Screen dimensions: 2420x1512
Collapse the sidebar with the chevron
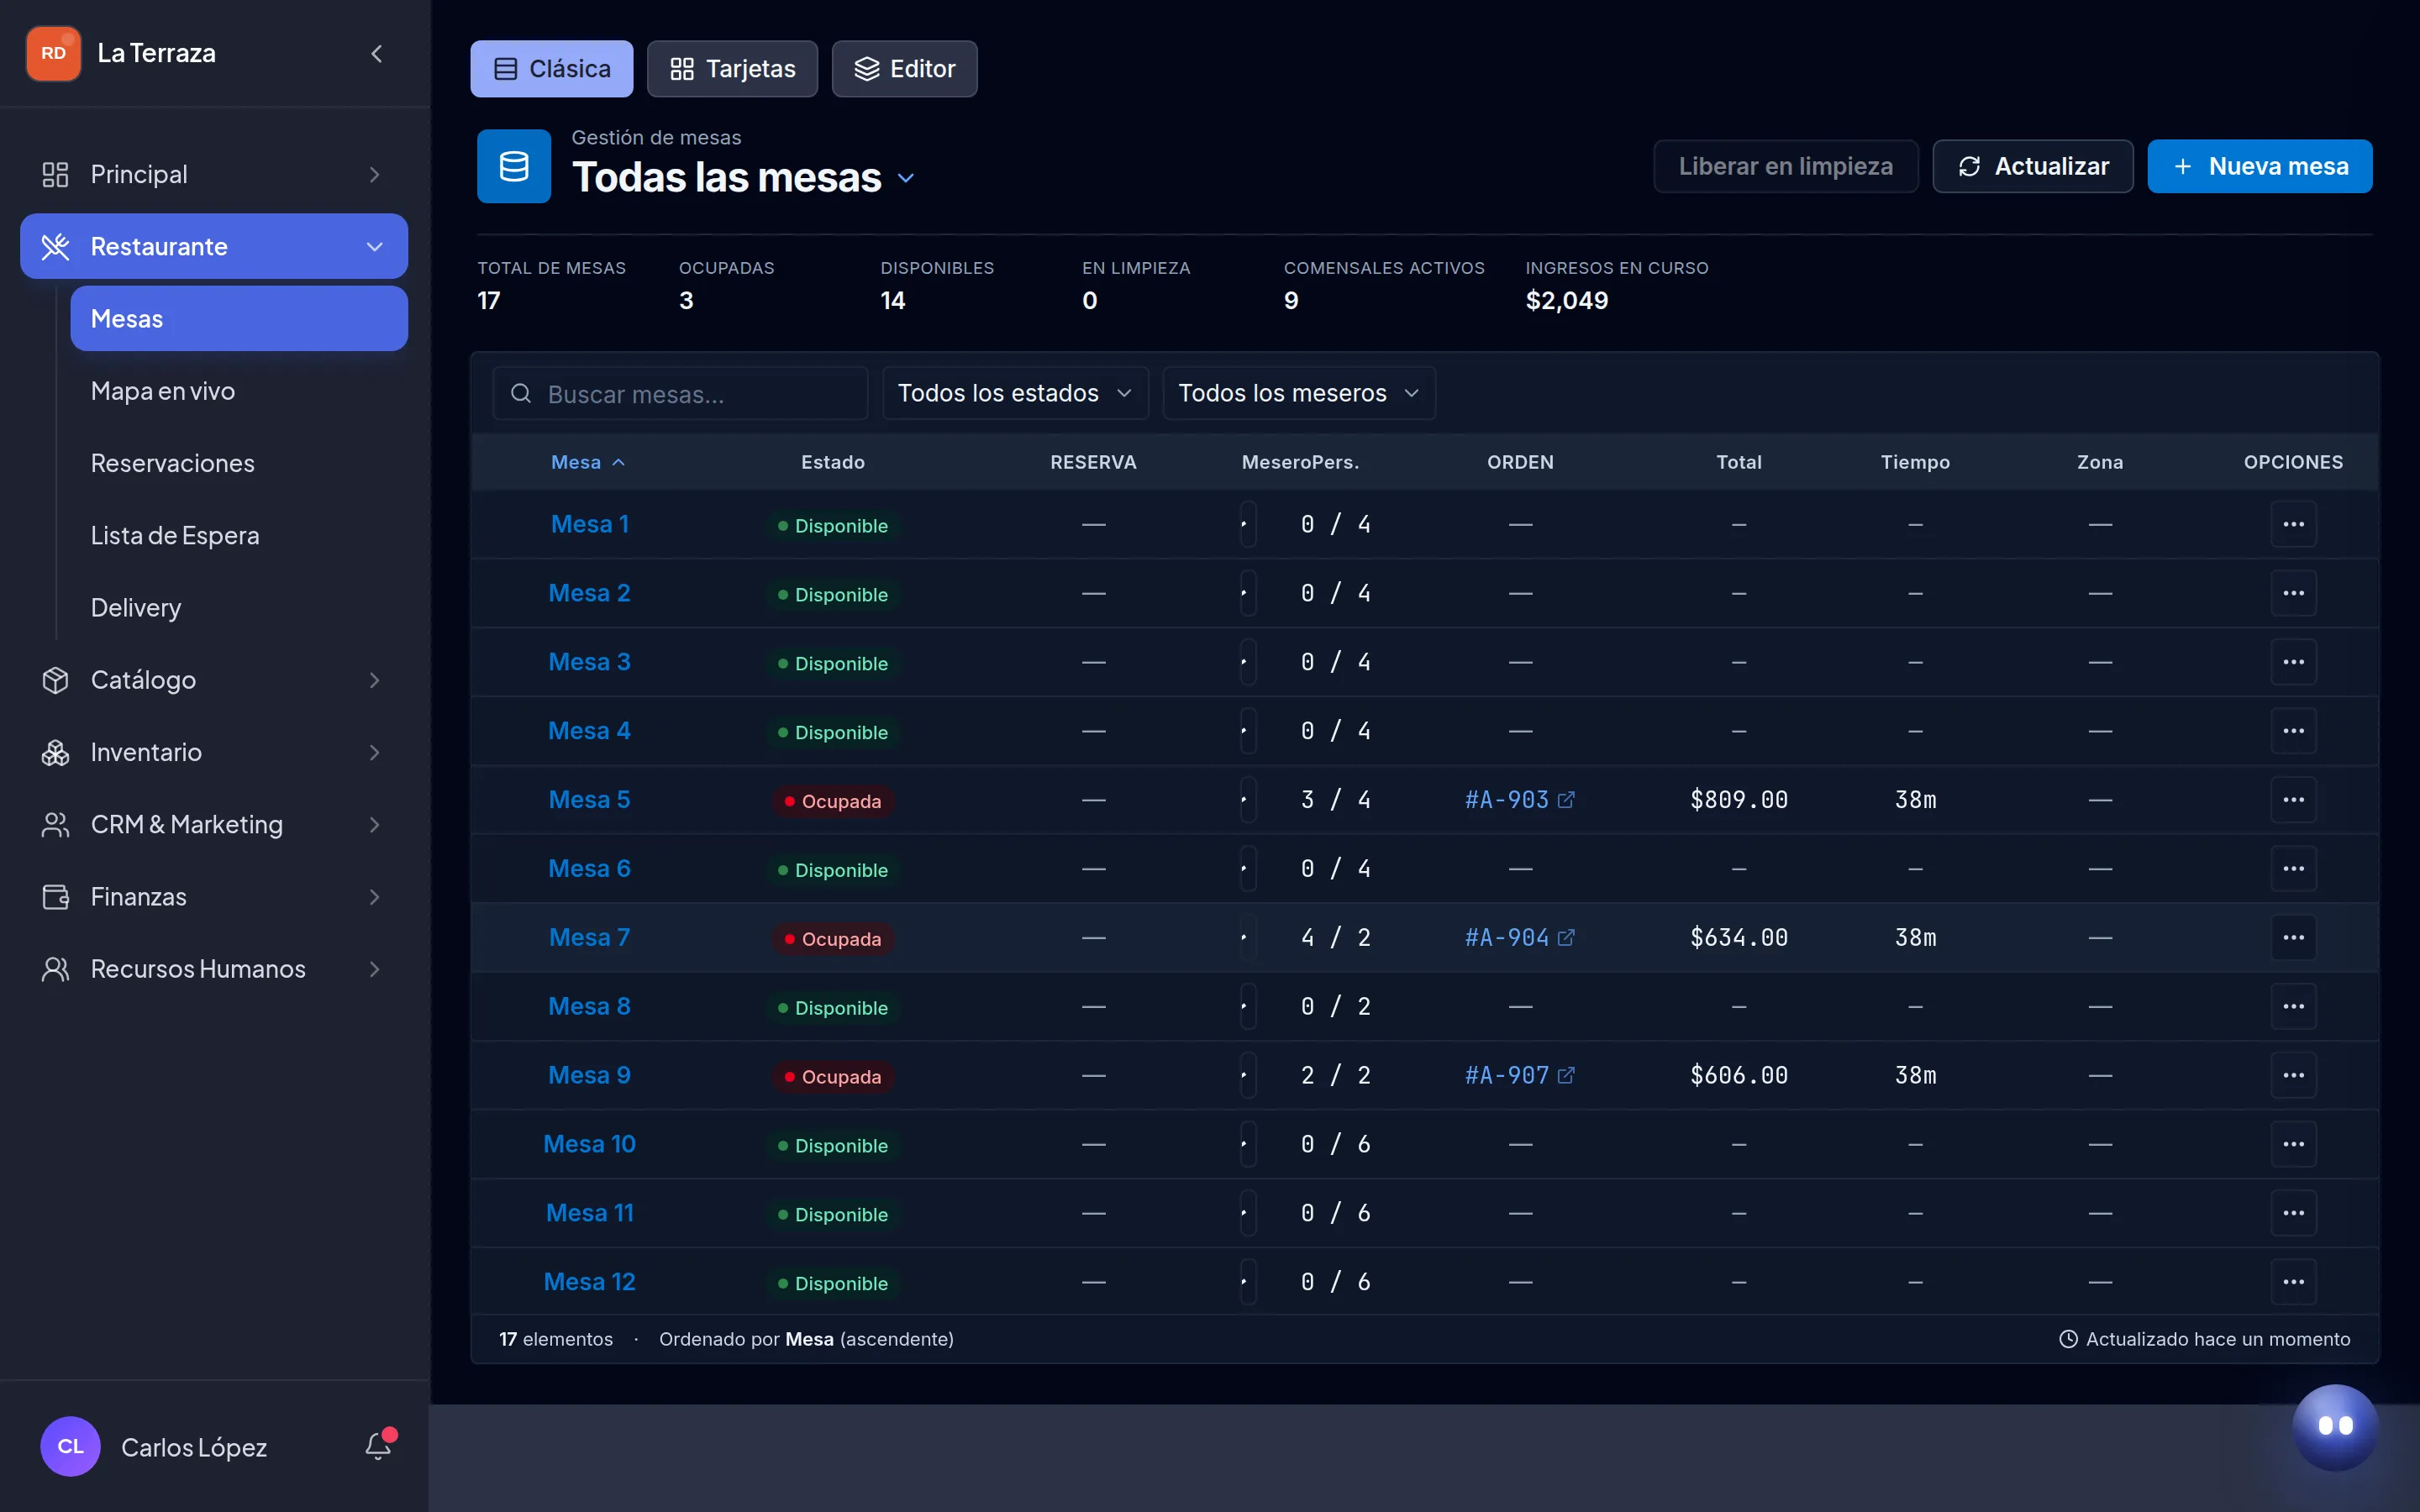tap(377, 53)
